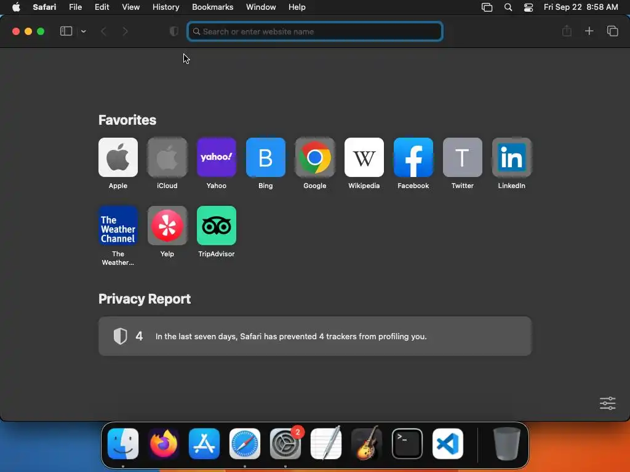Open the TripAdvisor favorite
This screenshot has width=630, height=472.
tap(216, 226)
